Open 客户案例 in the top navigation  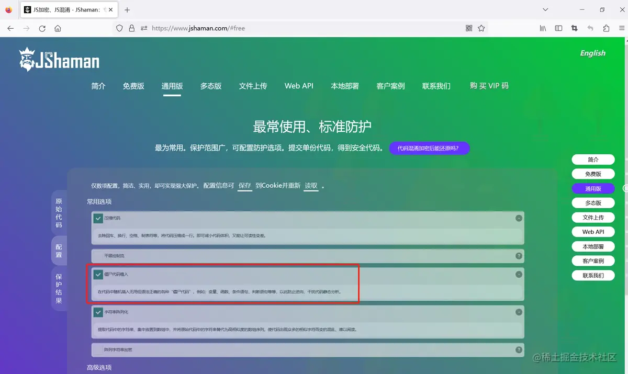pos(391,86)
